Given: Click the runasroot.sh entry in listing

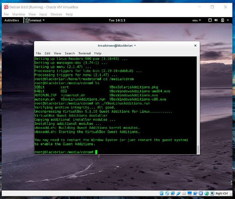Looking at the screenshot, I should (x=73, y=95).
